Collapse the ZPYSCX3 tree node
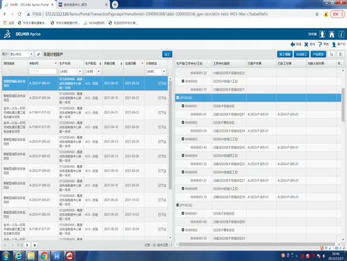The height and width of the screenshot is (261, 347). 177,205
